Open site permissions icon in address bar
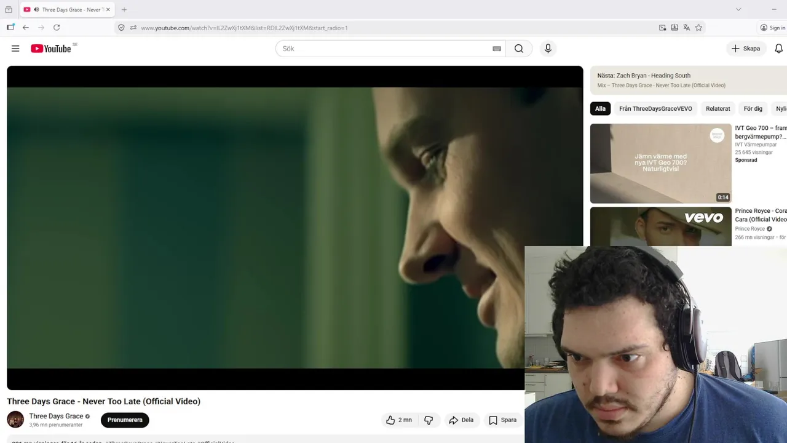The width and height of the screenshot is (787, 443). click(x=133, y=28)
